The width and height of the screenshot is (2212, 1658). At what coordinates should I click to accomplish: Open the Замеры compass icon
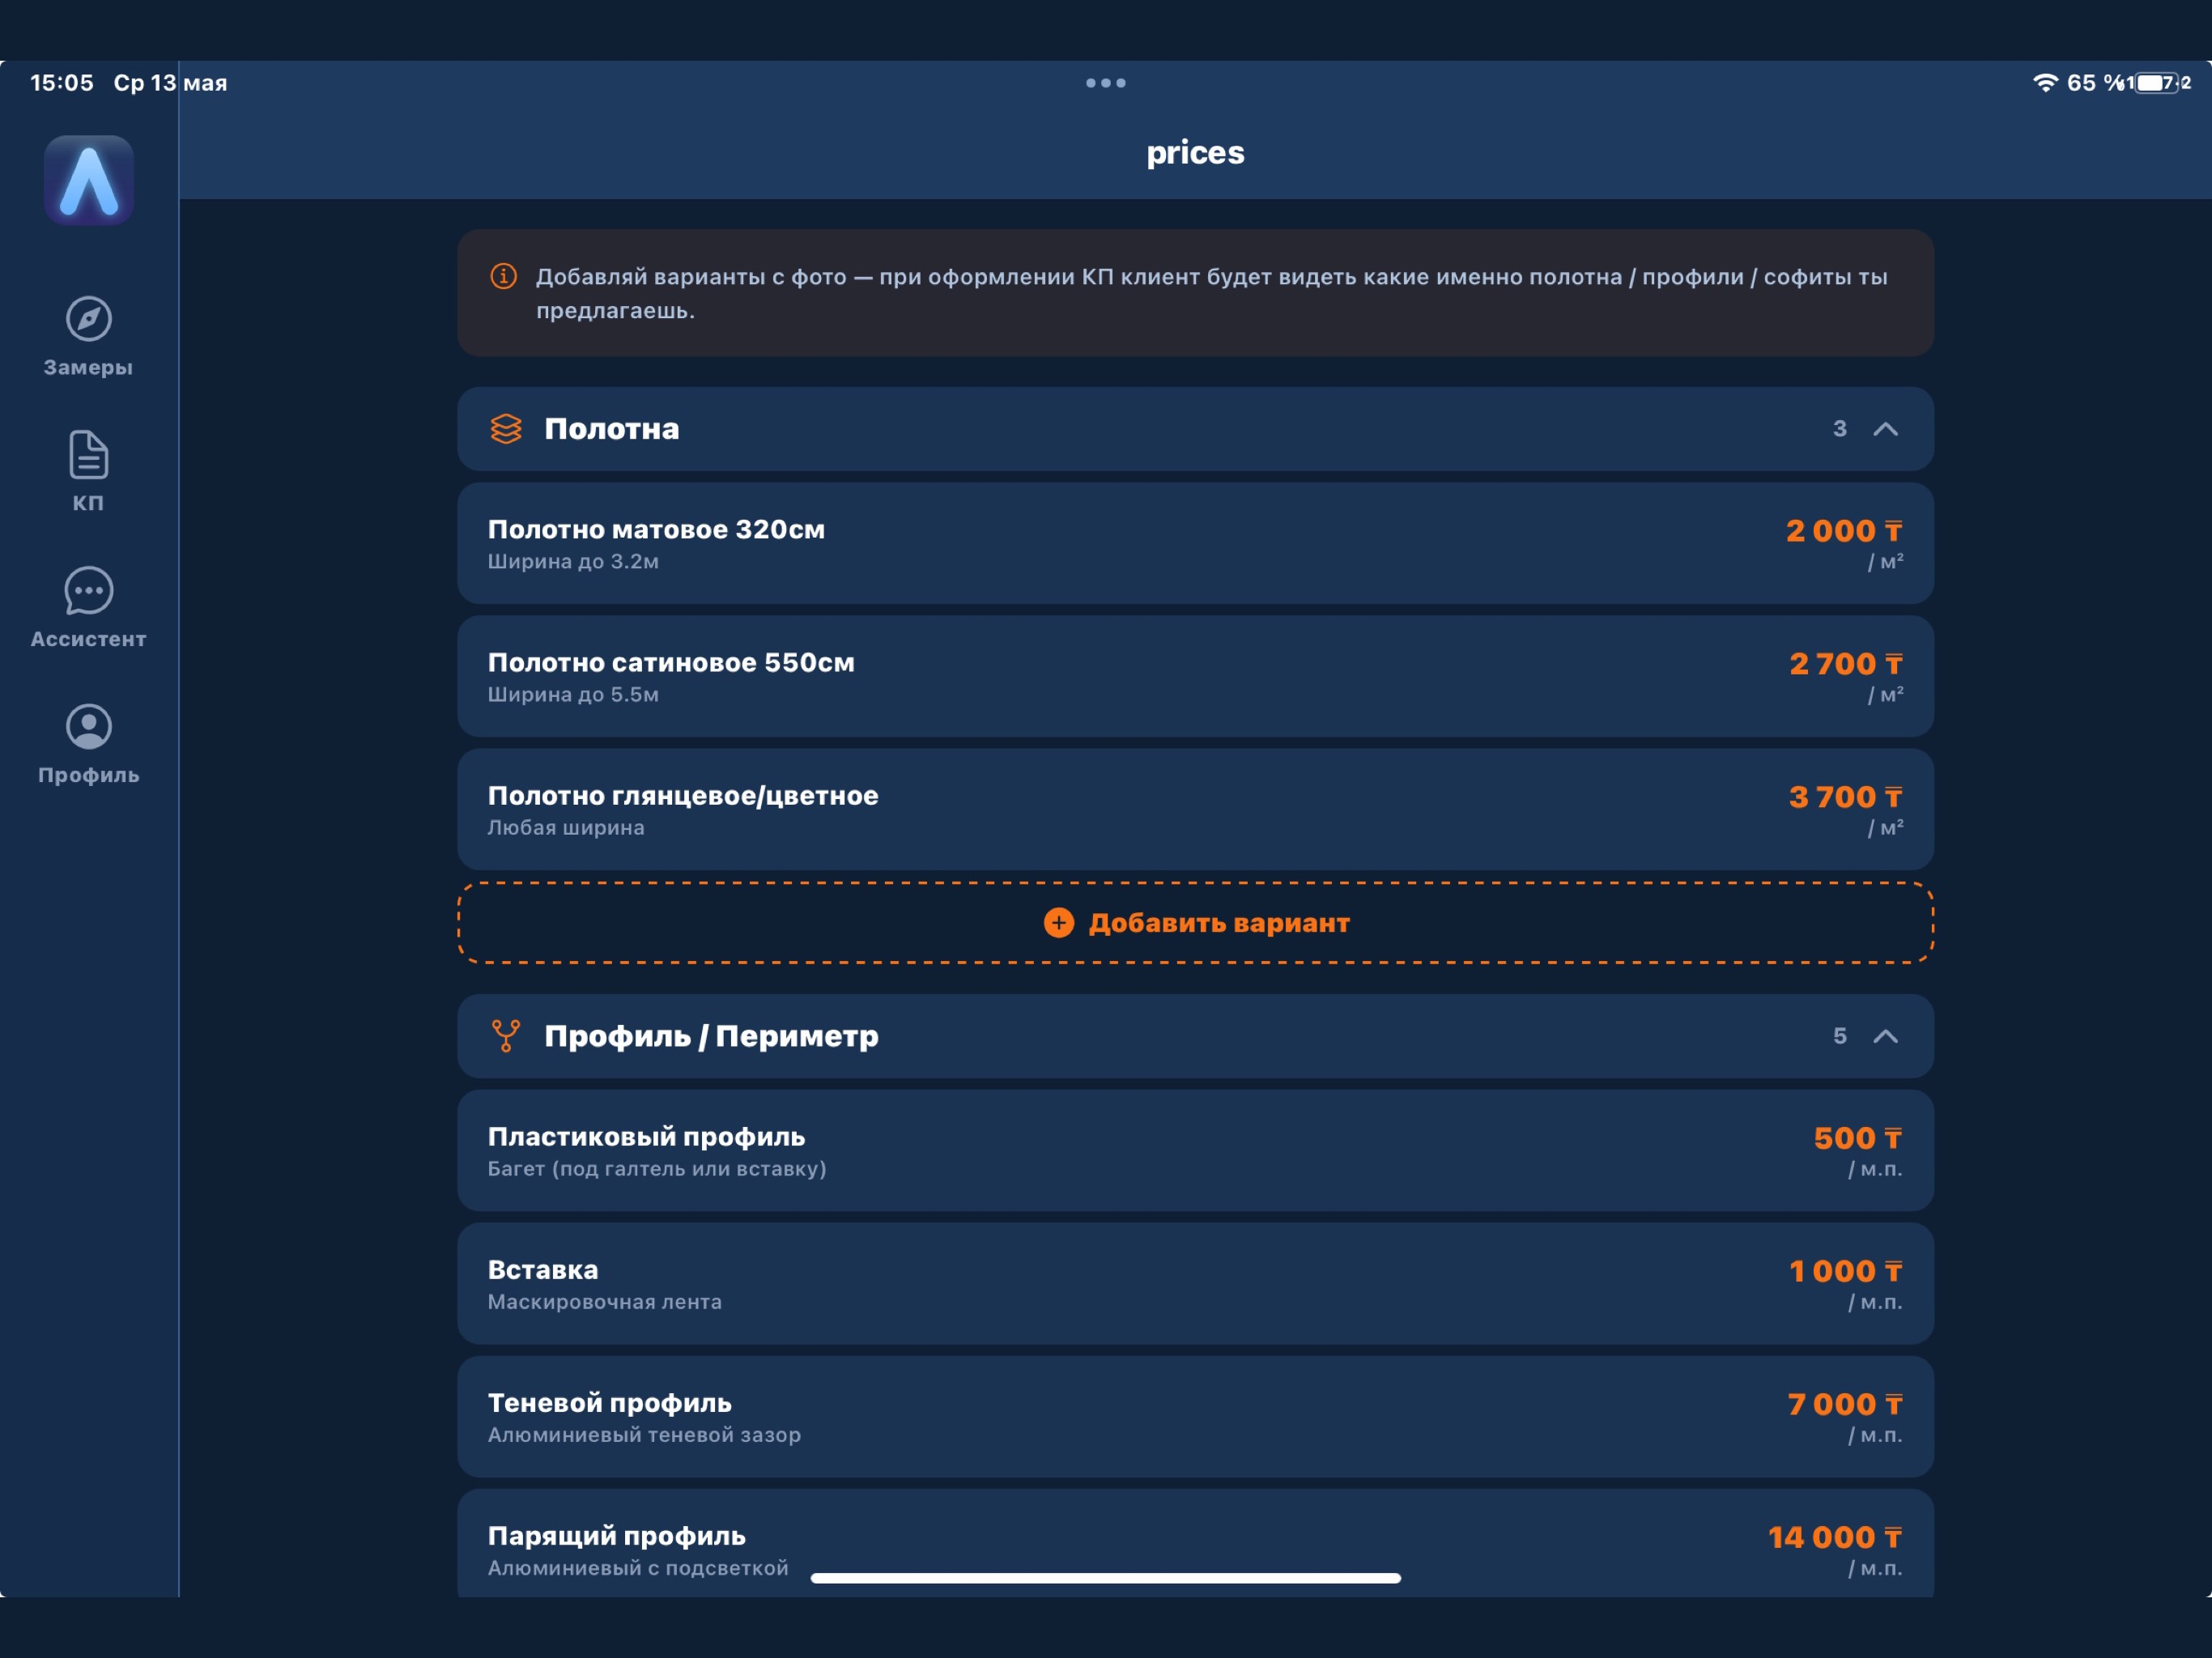click(89, 319)
